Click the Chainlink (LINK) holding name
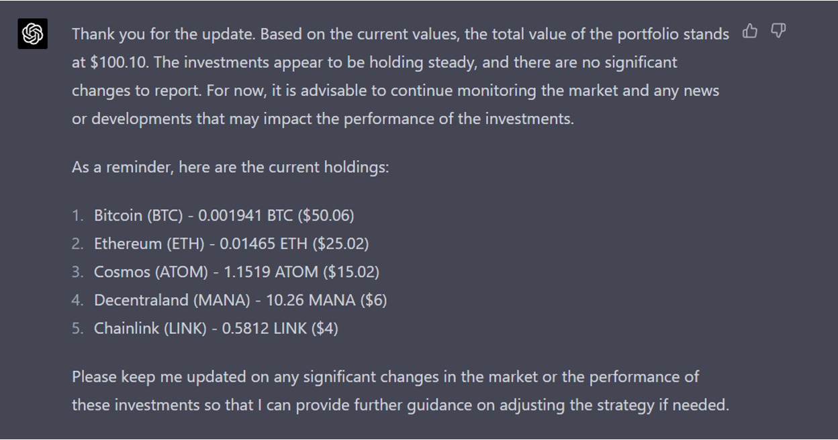Viewport: 838px width, 440px height. point(150,328)
